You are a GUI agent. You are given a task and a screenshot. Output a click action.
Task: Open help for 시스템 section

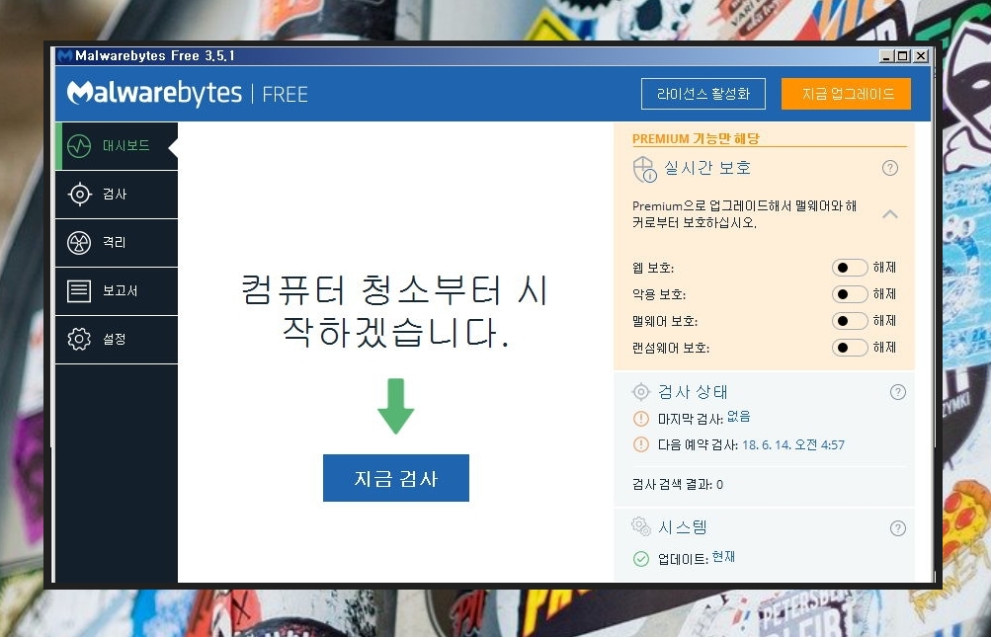[897, 528]
